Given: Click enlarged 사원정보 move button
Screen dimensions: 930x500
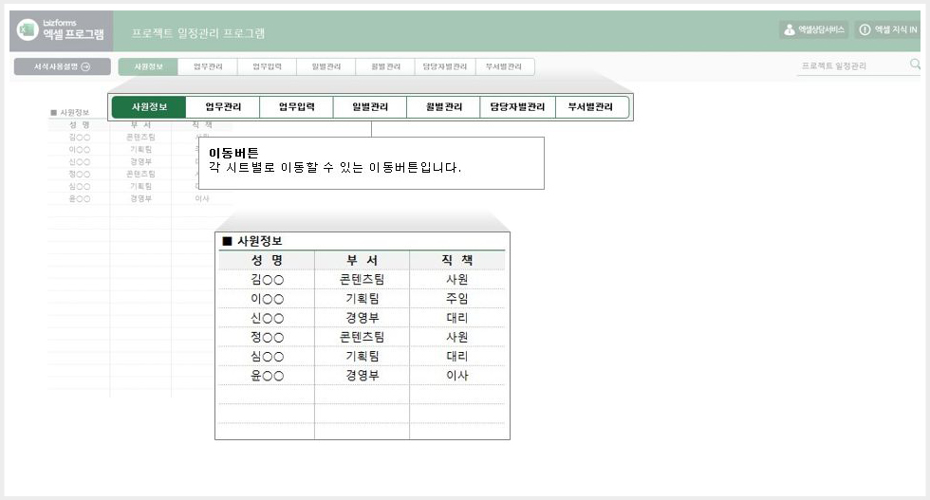Looking at the screenshot, I should tap(149, 107).
